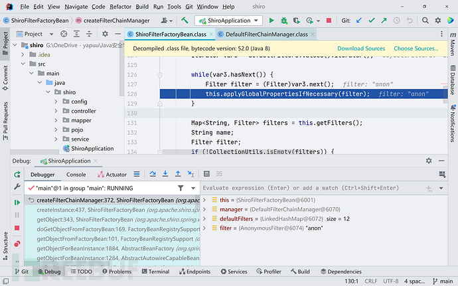Run with coverage icon
Image resolution: width=458 pixels, height=286 pixels.
pyautogui.click(x=297, y=21)
